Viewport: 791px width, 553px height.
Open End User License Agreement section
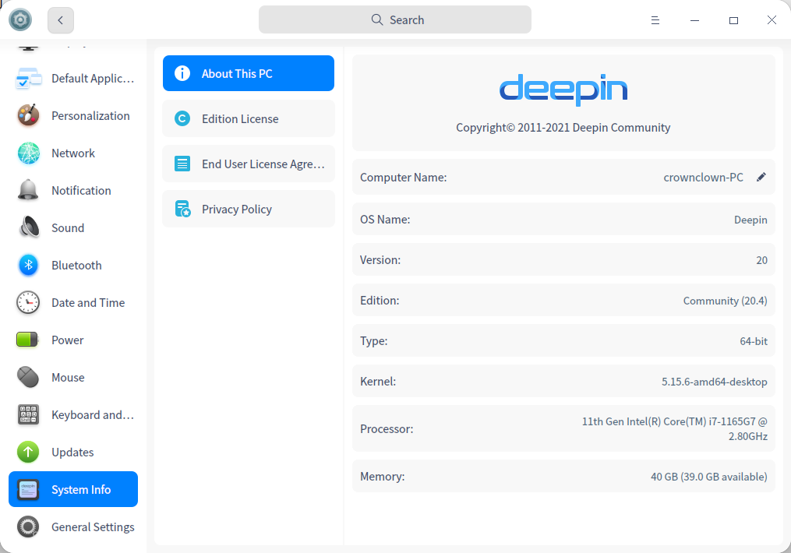248,164
